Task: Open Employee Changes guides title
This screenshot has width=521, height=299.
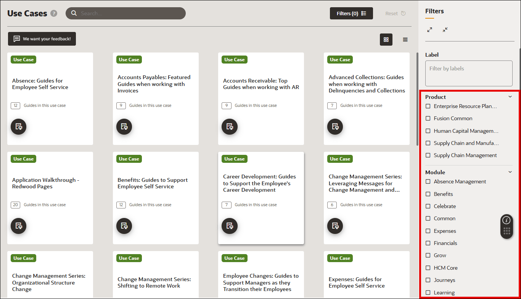Action: [261, 282]
